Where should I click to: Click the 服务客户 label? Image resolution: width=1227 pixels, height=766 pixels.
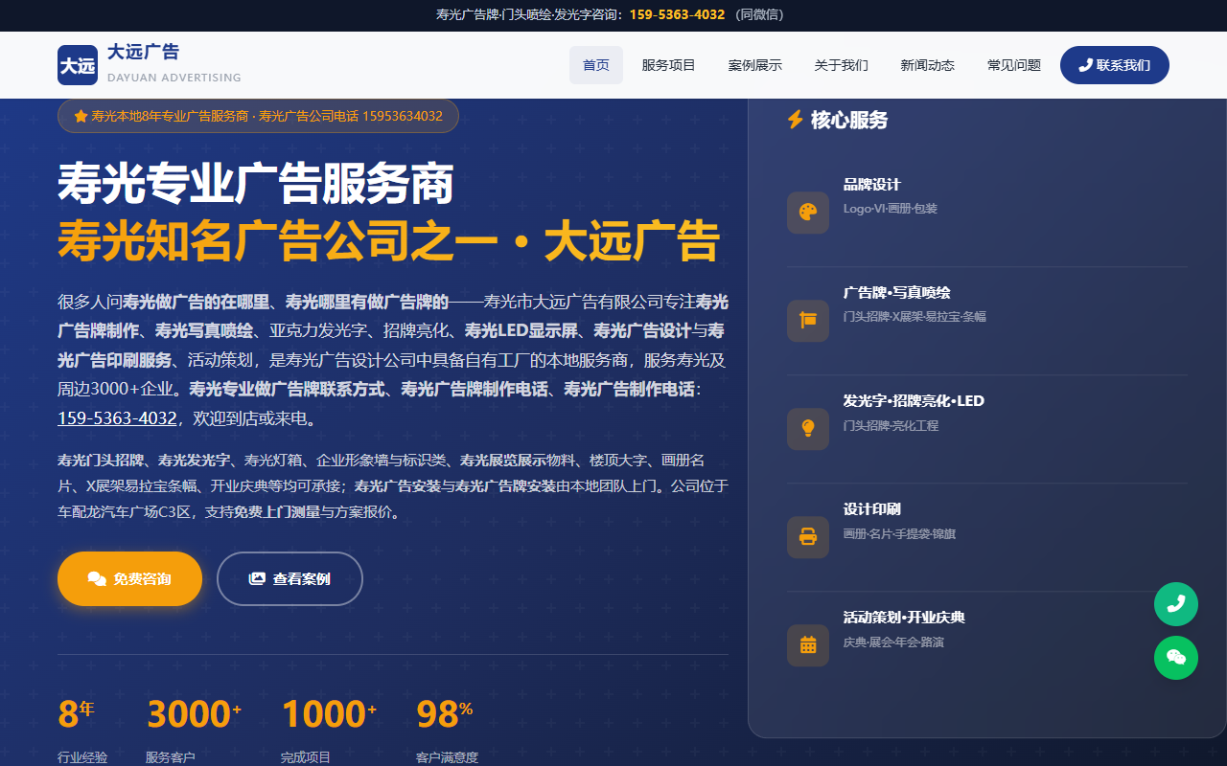click(x=171, y=757)
